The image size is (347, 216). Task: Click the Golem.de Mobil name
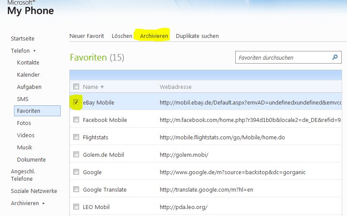point(103,155)
